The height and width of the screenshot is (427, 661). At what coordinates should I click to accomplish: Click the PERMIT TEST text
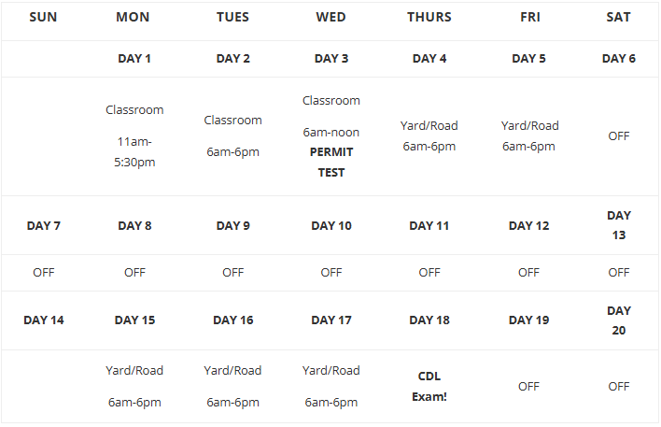tap(330, 162)
